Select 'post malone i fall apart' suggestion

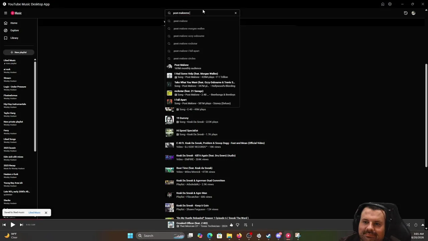[202, 51]
